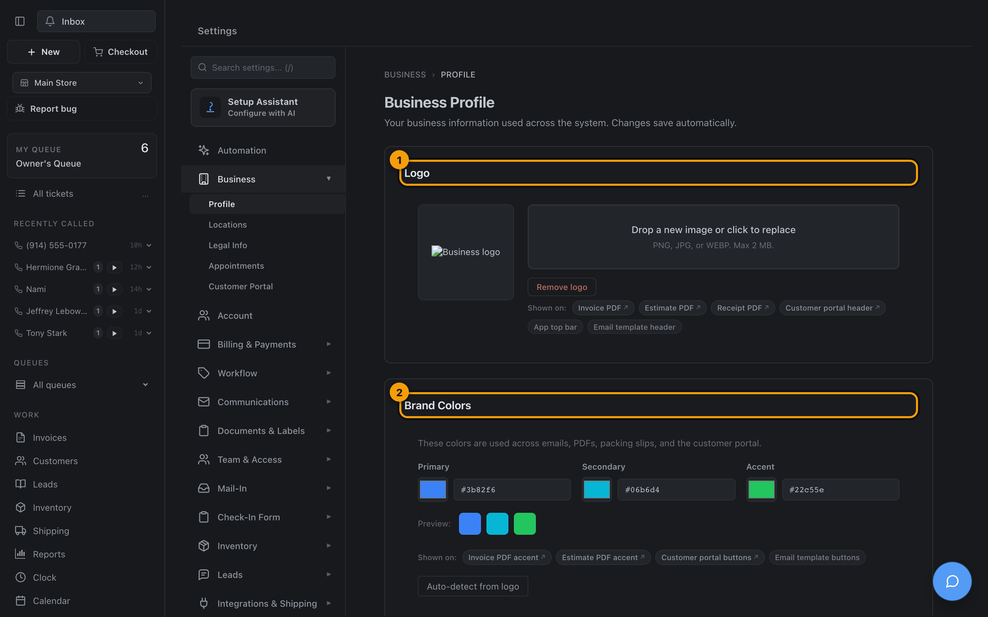The height and width of the screenshot is (617, 988).
Task: Click the New button
Action: [44, 52]
